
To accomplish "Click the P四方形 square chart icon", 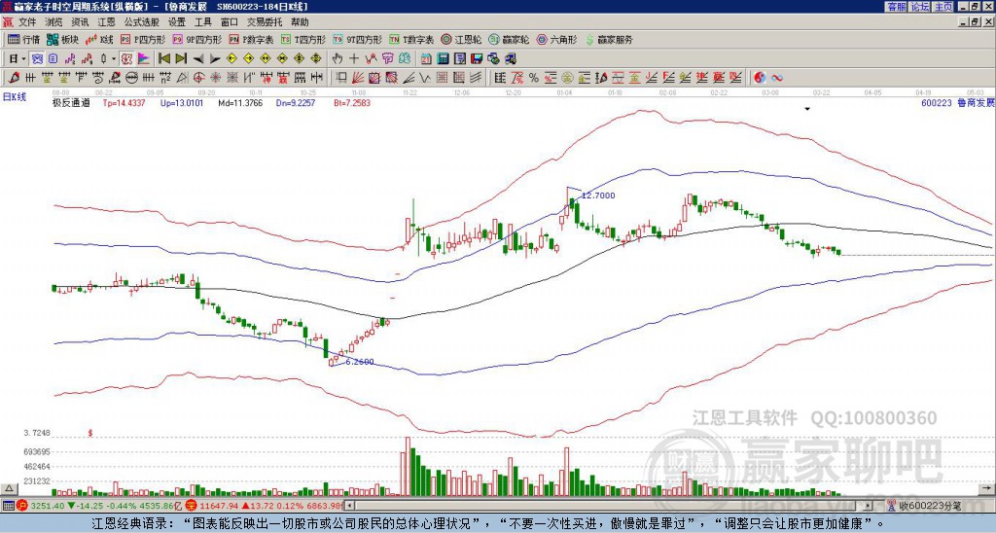I will coord(145,40).
